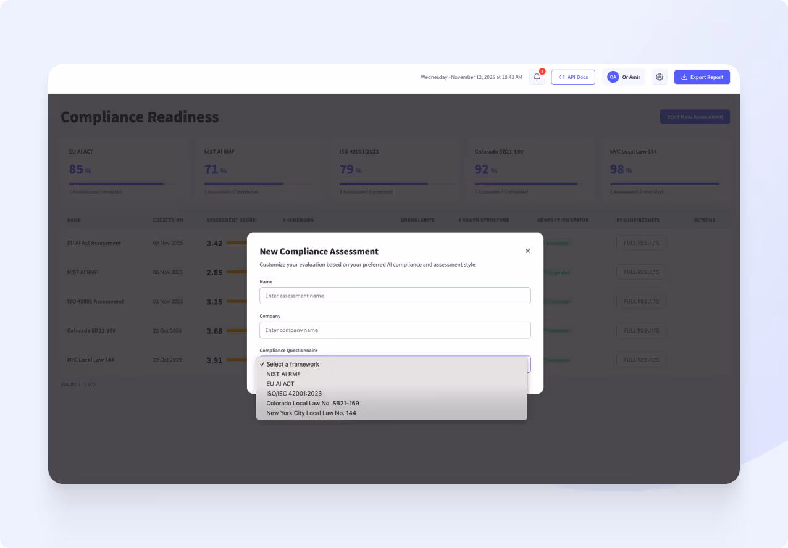View FULL RESULTS for NYC Local Law 144
The image size is (788, 548).
(x=642, y=360)
